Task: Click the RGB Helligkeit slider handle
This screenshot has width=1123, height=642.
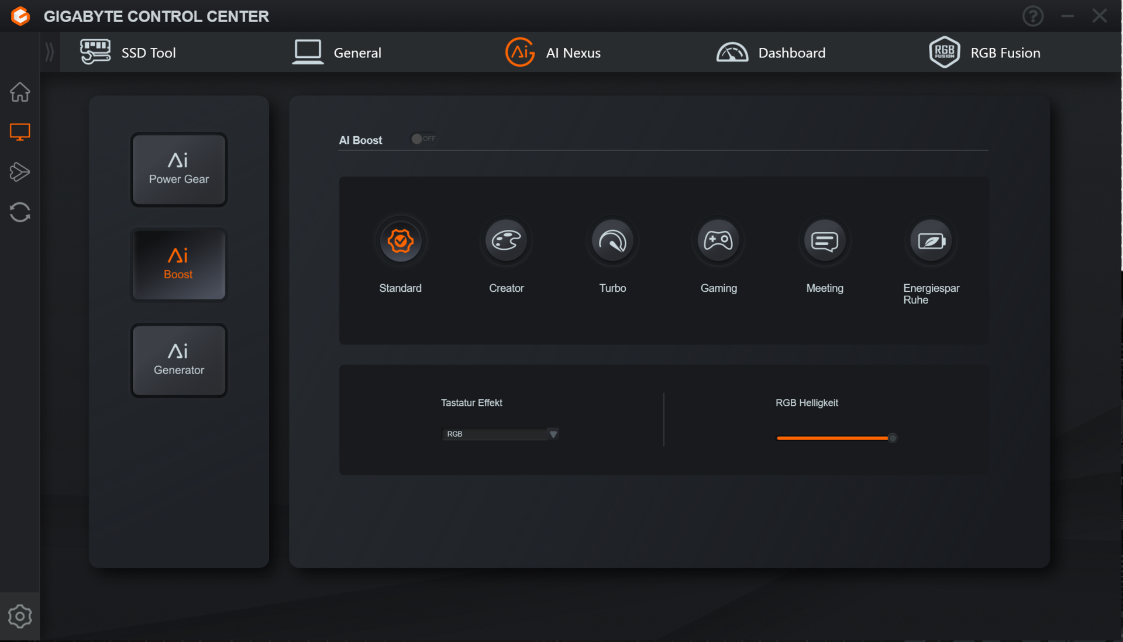Action: point(893,438)
